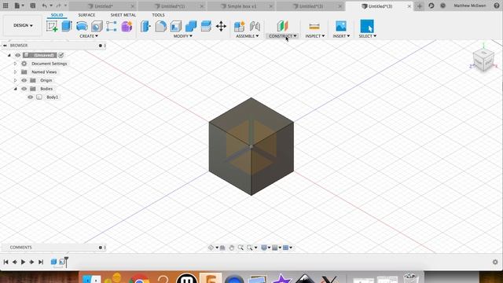Click the Save icon
Screen dimensions: 503x283
33,6
